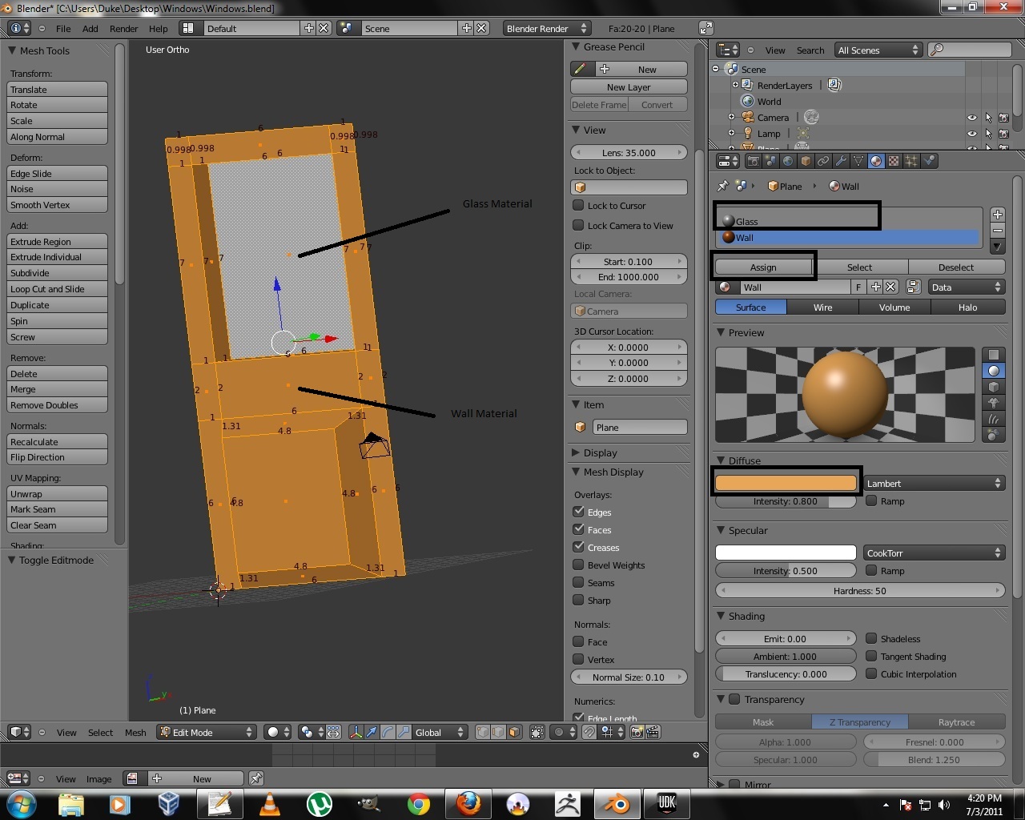The image size is (1025, 820).
Task: Select the translate manipulator in viewport header
Action: pos(372,732)
